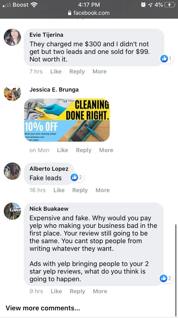Tap the lock icon beside facebook.com
The height and width of the screenshot is (318, 178).
tap(70, 13)
